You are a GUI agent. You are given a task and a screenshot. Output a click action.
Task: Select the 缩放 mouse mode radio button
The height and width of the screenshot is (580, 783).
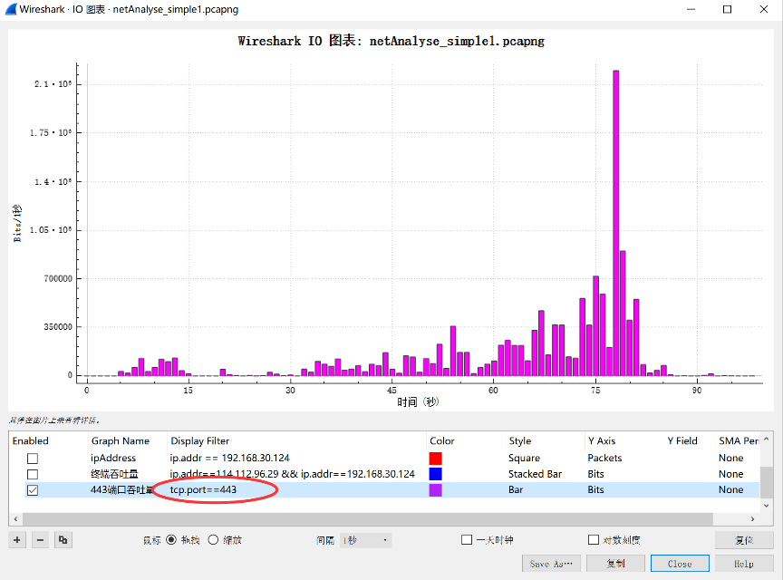pos(213,539)
